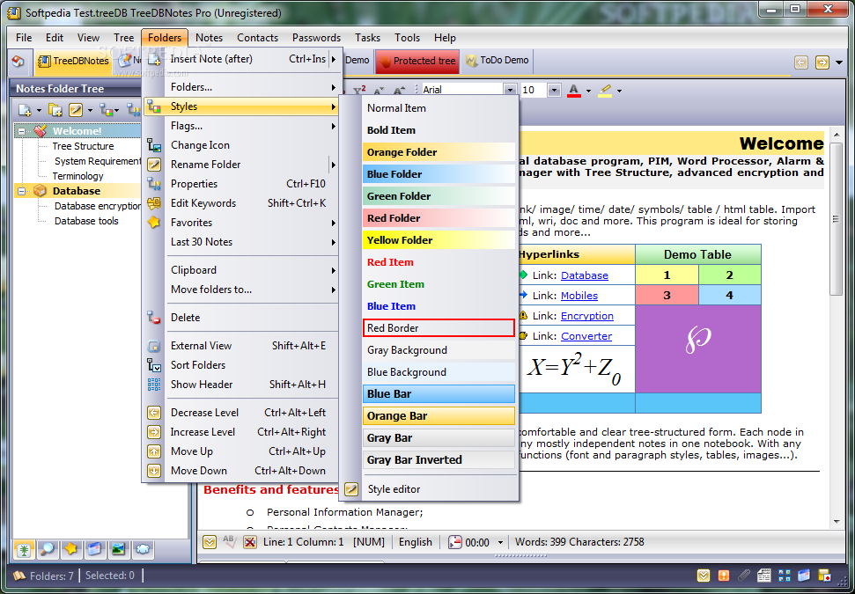Click the yellow down-chevron icon in editor status bar
The image size is (855, 594).
coord(209,542)
